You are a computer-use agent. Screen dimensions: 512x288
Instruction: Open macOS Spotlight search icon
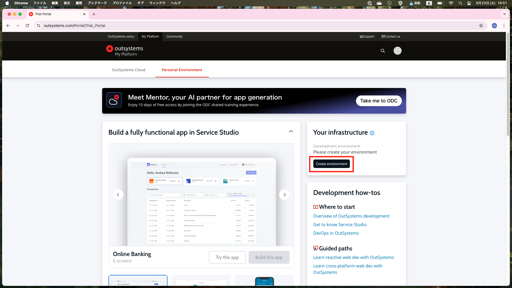point(460,3)
